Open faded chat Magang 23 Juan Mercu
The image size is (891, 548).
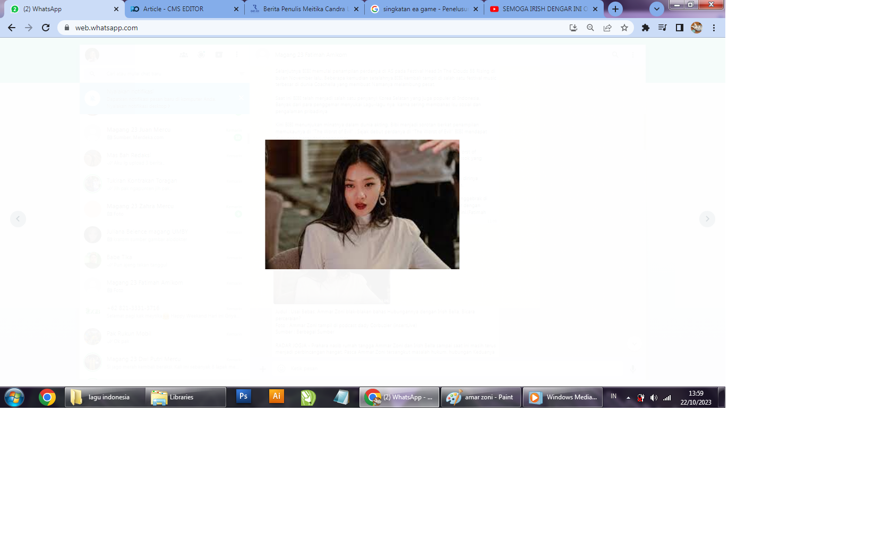coord(164,133)
